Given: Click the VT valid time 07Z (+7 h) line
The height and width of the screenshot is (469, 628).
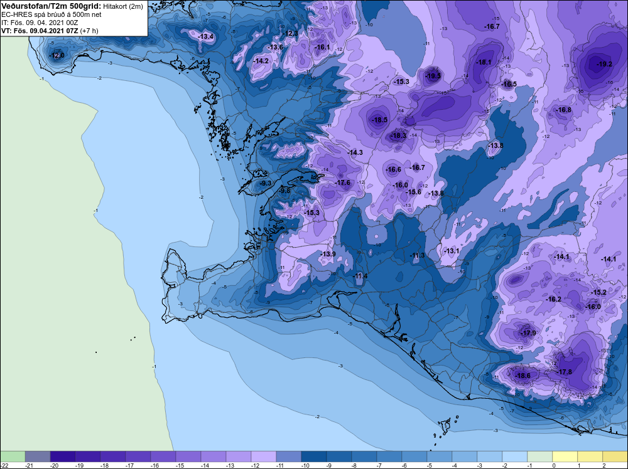Looking at the screenshot, I should (50, 31).
